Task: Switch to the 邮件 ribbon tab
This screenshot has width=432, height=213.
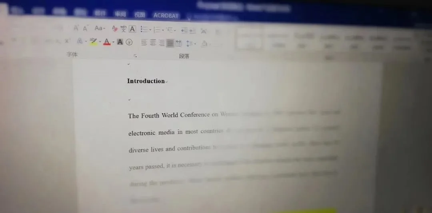Action: pos(100,13)
